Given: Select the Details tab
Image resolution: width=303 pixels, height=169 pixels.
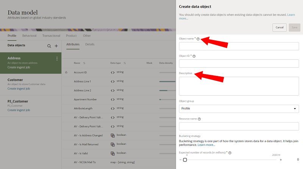Looking at the screenshot, I should click(90, 44).
